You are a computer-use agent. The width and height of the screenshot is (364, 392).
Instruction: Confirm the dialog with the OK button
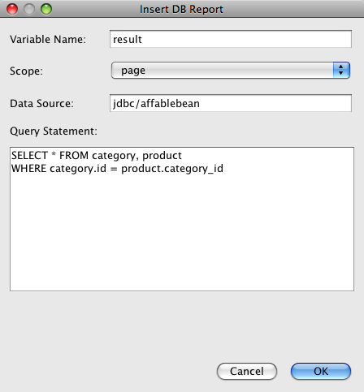[321, 371]
